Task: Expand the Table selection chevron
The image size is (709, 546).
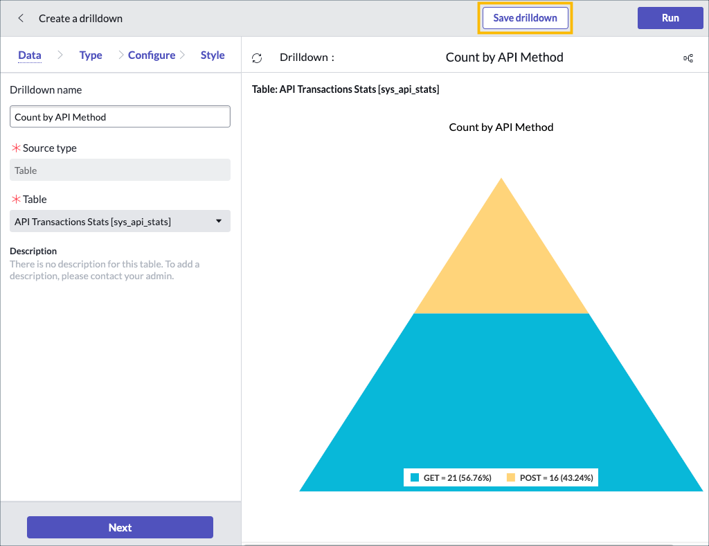Action: 219,221
